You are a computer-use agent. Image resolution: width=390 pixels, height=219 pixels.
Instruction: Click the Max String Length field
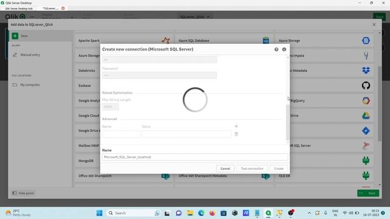[x=110, y=107]
